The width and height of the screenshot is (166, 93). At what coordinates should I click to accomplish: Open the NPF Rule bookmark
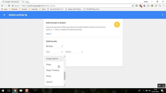coord(92,9)
